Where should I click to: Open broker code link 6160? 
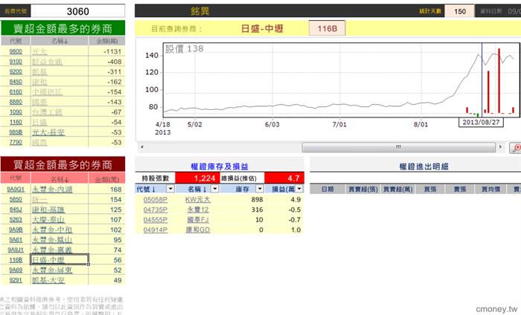(16, 92)
